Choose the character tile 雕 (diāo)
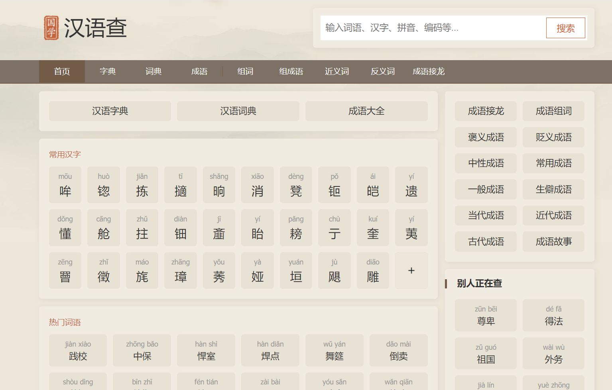The height and width of the screenshot is (390, 612). 373,270
